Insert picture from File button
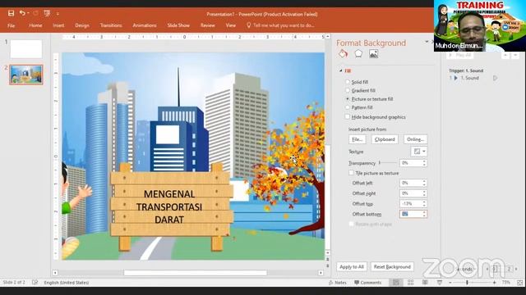This screenshot has width=526, height=295. point(357,139)
